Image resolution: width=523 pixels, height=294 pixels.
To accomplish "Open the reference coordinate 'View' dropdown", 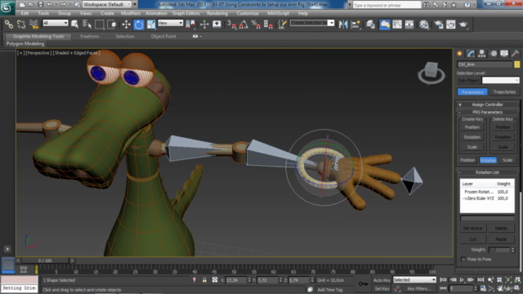I will [171, 23].
